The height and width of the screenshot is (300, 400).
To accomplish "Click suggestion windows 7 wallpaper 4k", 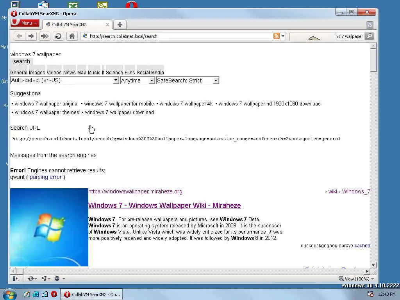I will click(186, 104).
